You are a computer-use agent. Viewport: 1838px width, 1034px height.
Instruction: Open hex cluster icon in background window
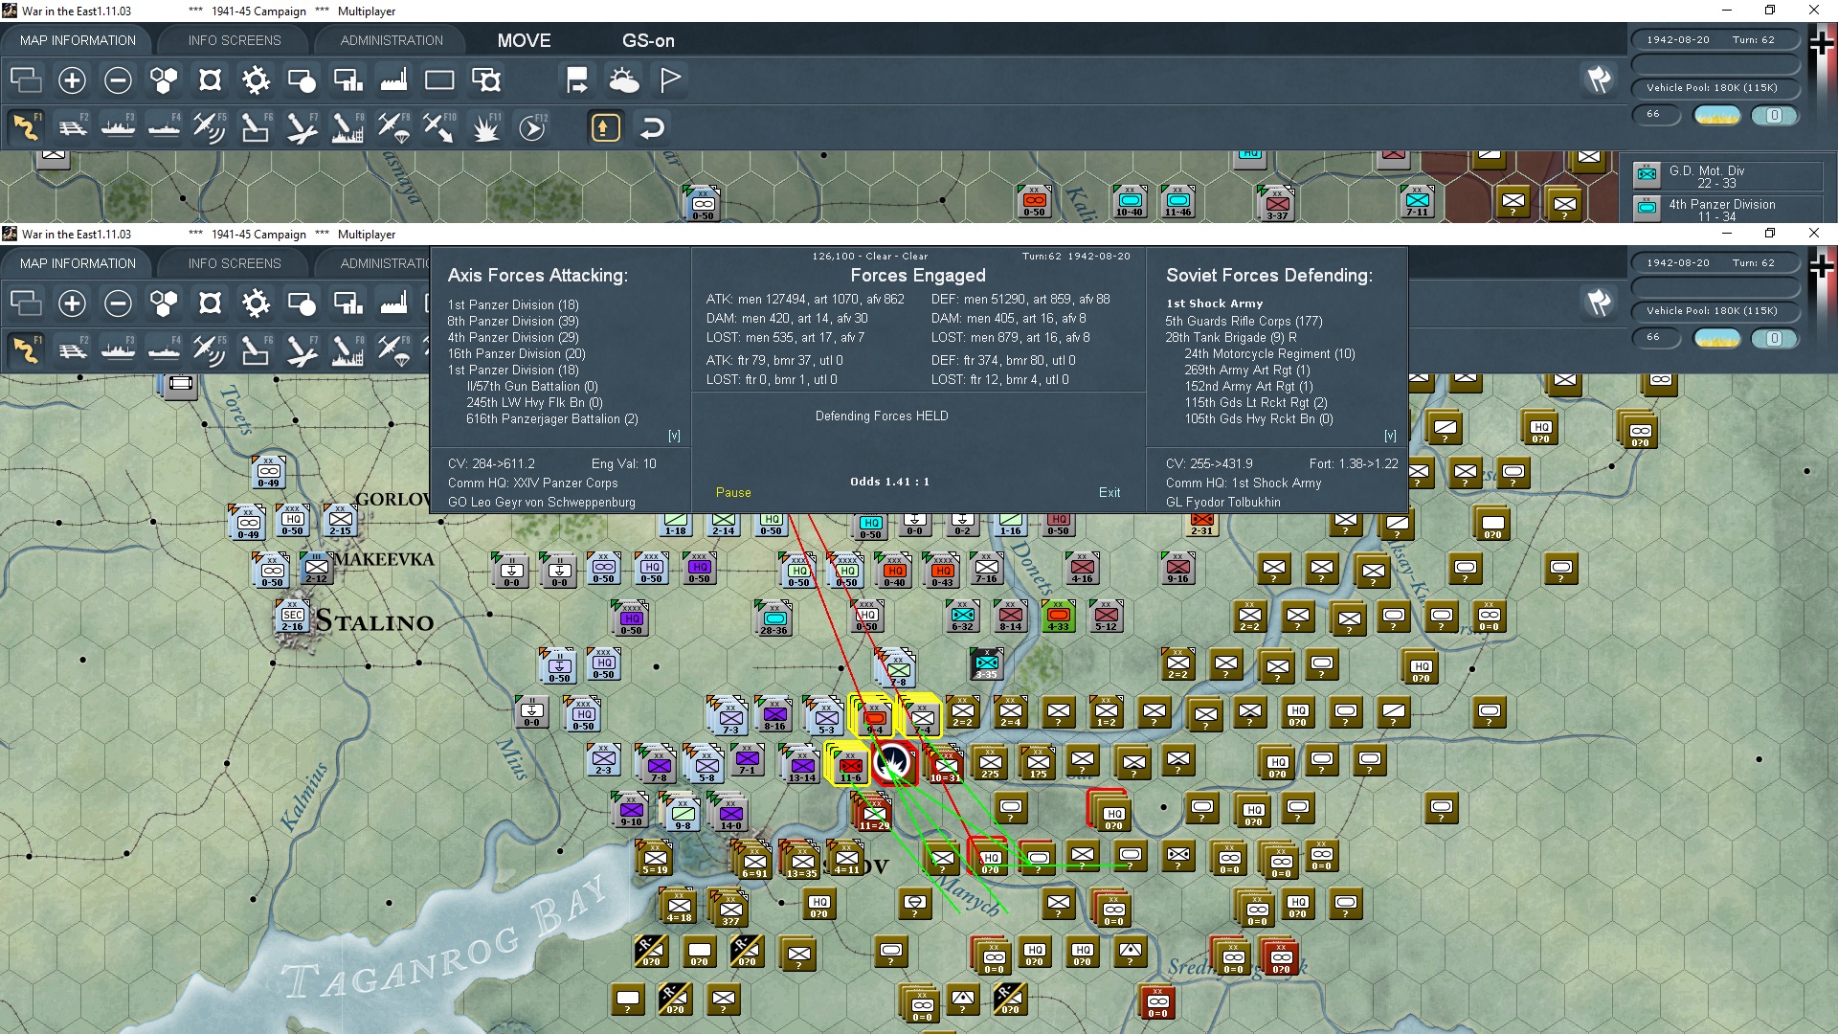pyautogui.click(x=164, y=80)
